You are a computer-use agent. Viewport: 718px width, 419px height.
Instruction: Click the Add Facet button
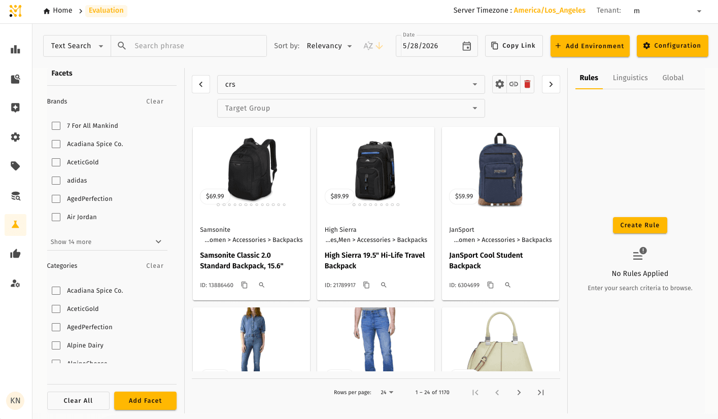pyautogui.click(x=145, y=401)
